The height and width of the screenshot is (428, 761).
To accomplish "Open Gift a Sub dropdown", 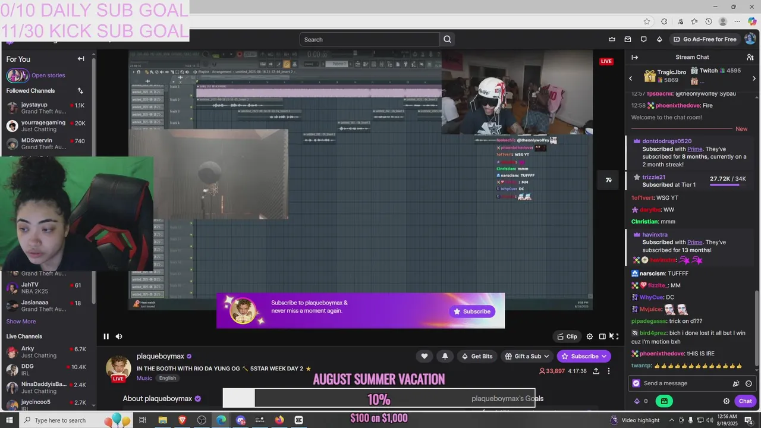I will 527,356.
